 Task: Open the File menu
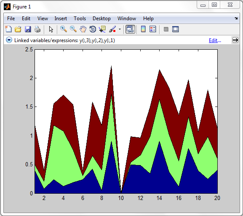pyautogui.click(x=11, y=19)
